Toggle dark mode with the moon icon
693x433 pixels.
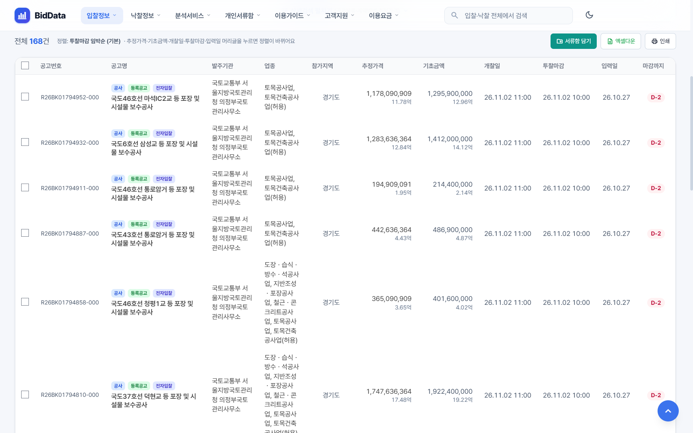coord(589,15)
